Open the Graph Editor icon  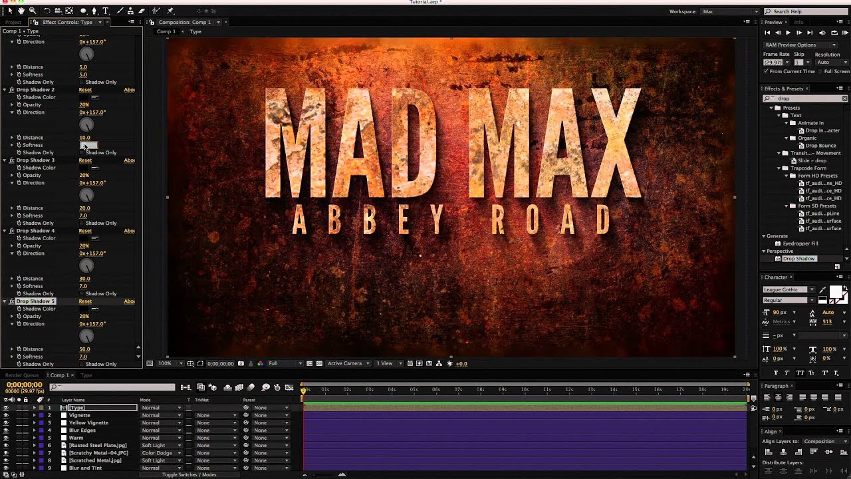click(289, 387)
